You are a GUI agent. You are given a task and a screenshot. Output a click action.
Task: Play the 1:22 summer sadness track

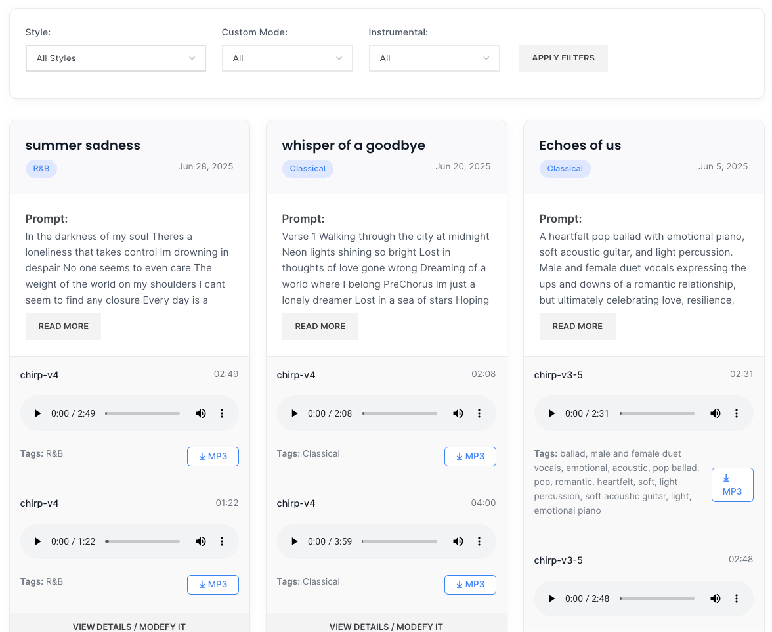38,541
